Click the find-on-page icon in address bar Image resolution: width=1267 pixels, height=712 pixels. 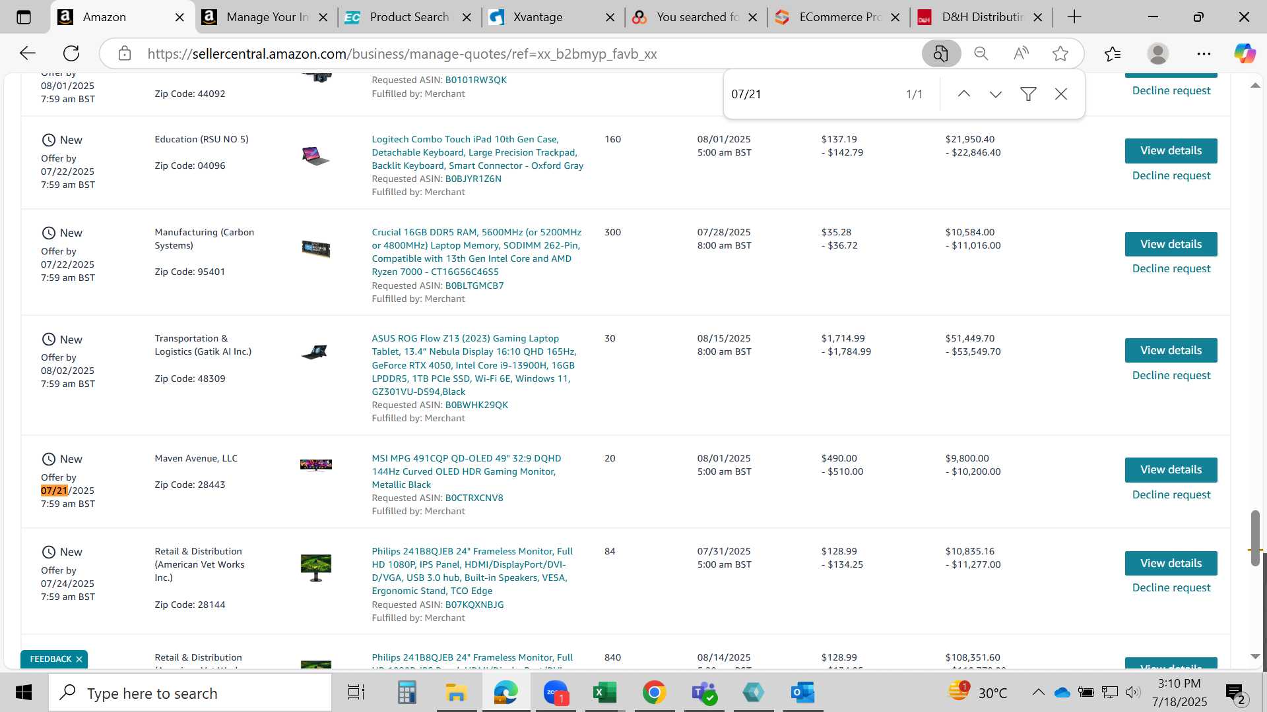point(941,53)
